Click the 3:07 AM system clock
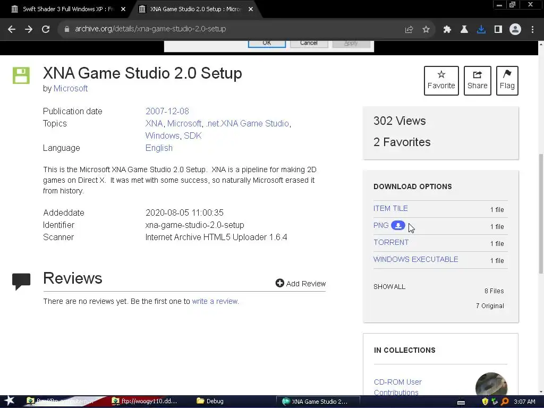The width and height of the screenshot is (544, 408). pyautogui.click(x=524, y=402)
